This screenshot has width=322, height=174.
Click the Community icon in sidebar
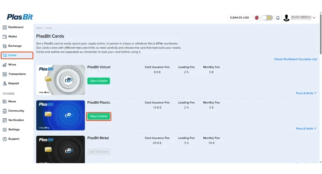(x=5, y=111)
